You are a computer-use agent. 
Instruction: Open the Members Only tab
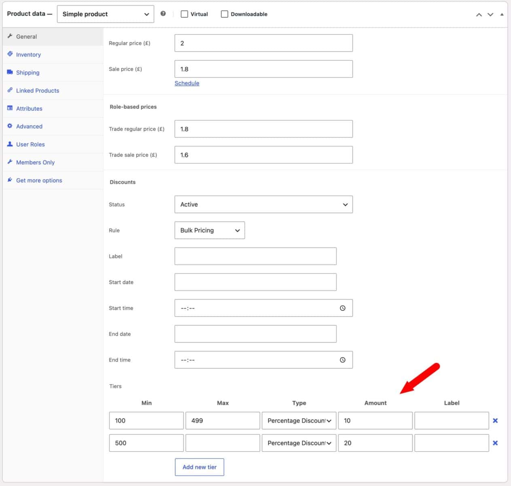[53, 162]
